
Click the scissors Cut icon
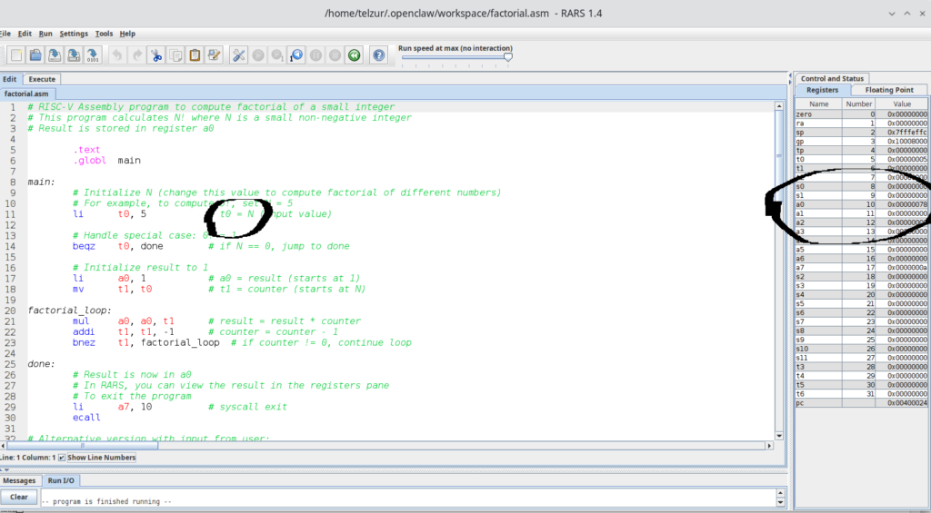point(156,55)
